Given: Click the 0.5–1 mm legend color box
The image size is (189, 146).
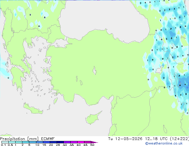Looking at the screenshot, I should tap(12, 142).
